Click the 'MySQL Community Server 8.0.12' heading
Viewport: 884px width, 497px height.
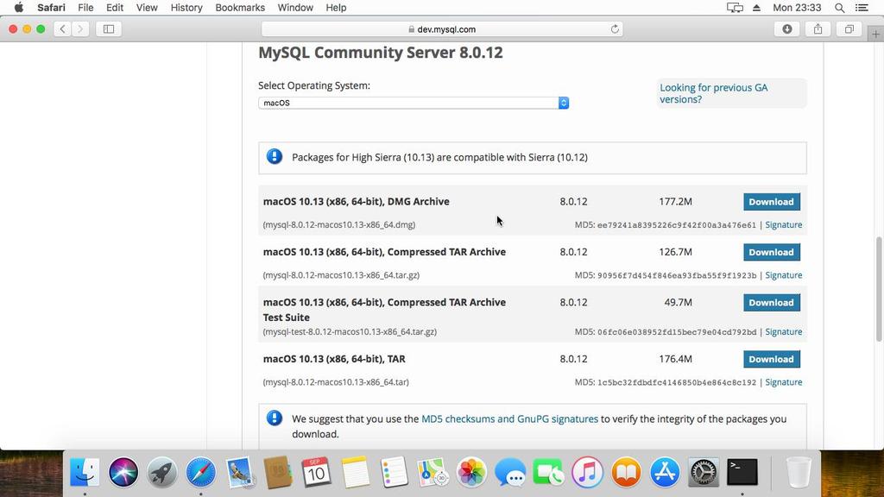click(x=381, y=53)
